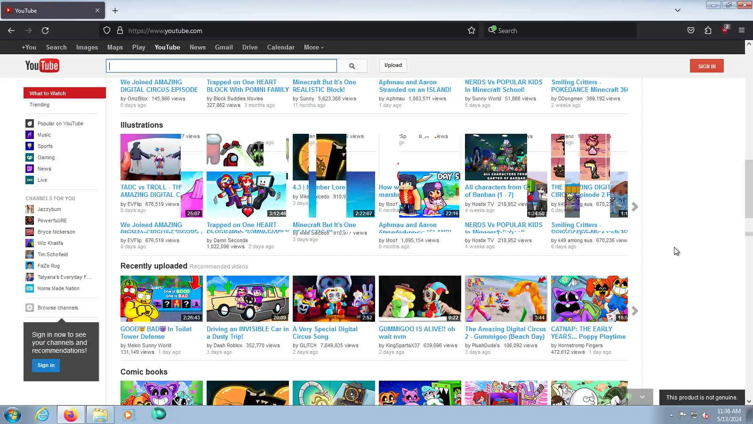Expand the More menu in Google bar
The image size is (753, 424).
coord(313,47)
